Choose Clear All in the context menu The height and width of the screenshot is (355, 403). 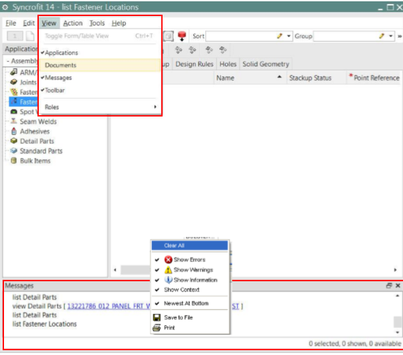pyautogui.click(x=189, y=245)
